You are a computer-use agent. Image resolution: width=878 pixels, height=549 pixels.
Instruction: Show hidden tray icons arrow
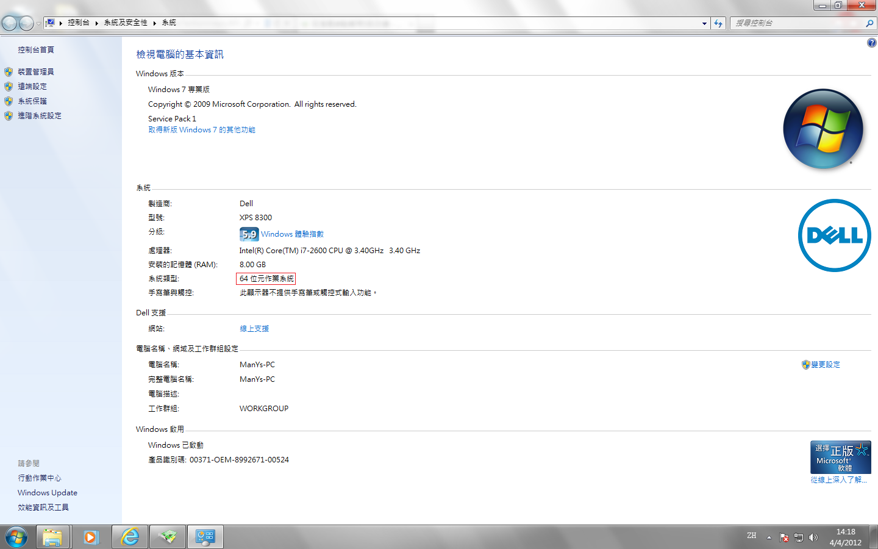(769, 537)
